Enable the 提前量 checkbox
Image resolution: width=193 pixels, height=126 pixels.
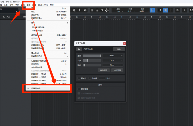90,78
